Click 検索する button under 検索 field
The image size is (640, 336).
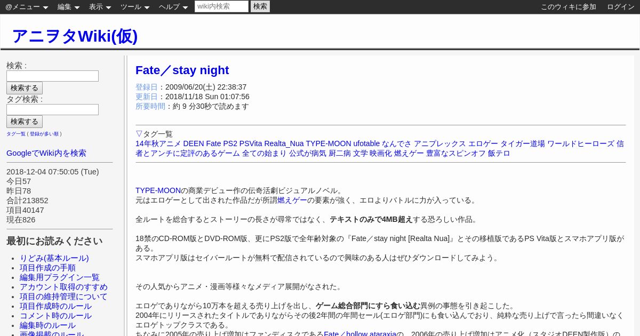(x=25, y=88)
